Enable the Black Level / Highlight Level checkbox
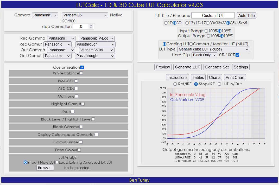 tap(93, 119)
